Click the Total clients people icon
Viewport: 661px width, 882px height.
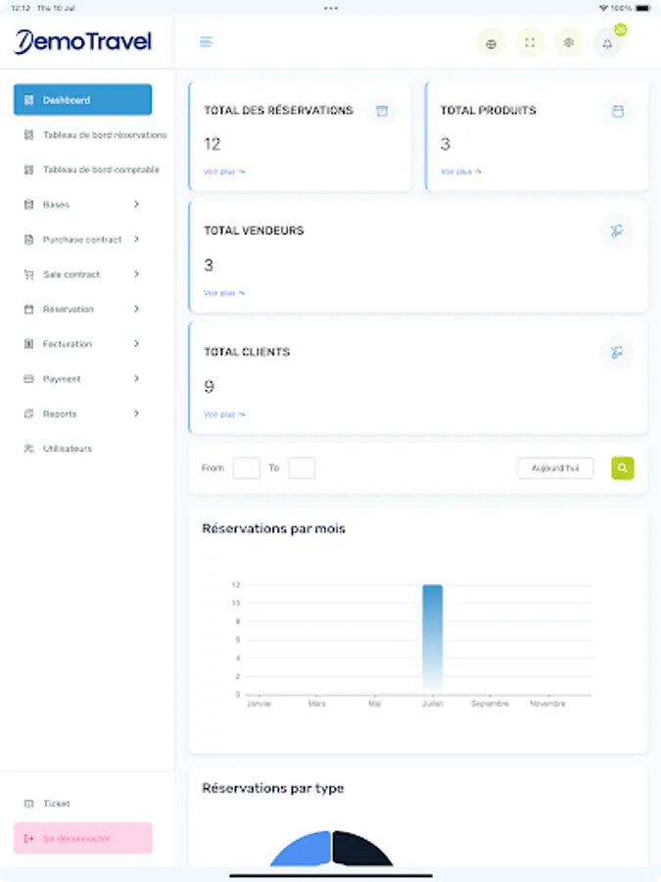point(617,352)
